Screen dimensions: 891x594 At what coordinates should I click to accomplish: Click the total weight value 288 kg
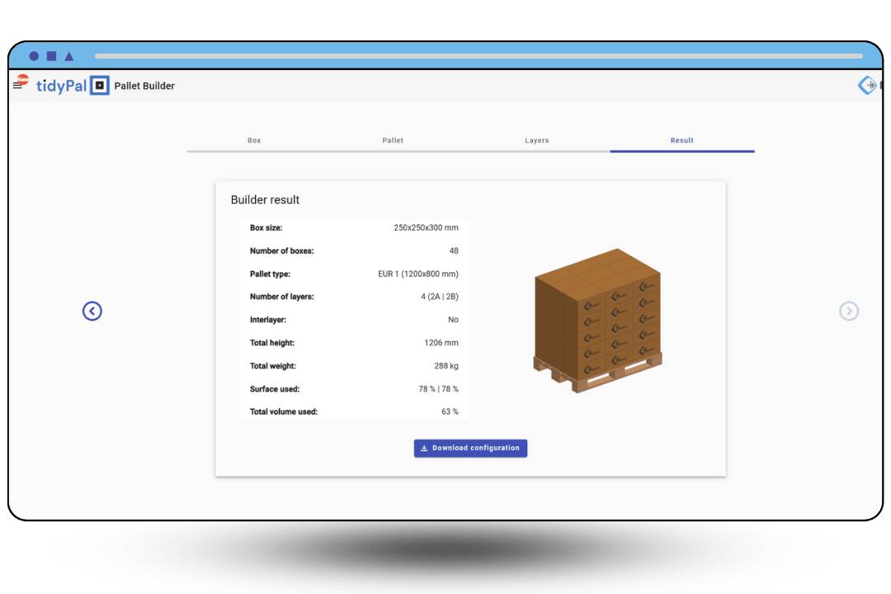[x=446, y=366]
